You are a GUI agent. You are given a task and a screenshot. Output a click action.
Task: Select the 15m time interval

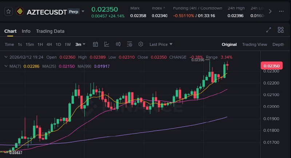[x=30, y=44]
